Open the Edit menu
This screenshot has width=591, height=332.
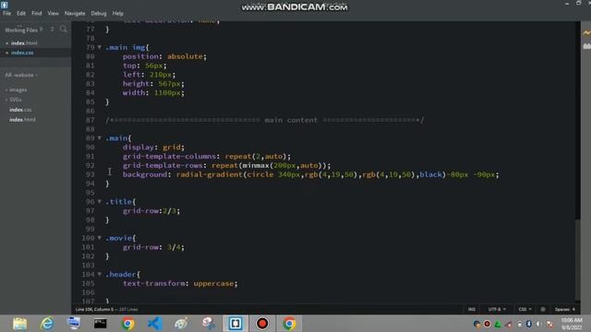(x=21, y=13)
